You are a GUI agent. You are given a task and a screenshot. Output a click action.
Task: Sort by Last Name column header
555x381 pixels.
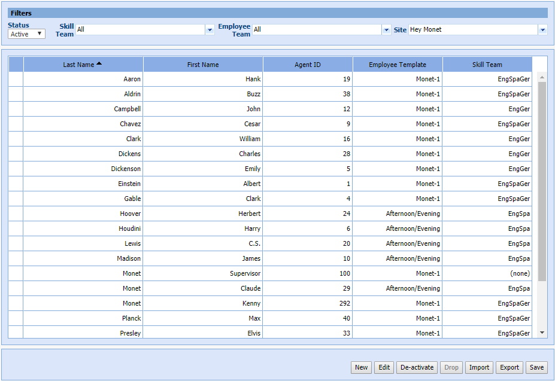pos(83,65)
